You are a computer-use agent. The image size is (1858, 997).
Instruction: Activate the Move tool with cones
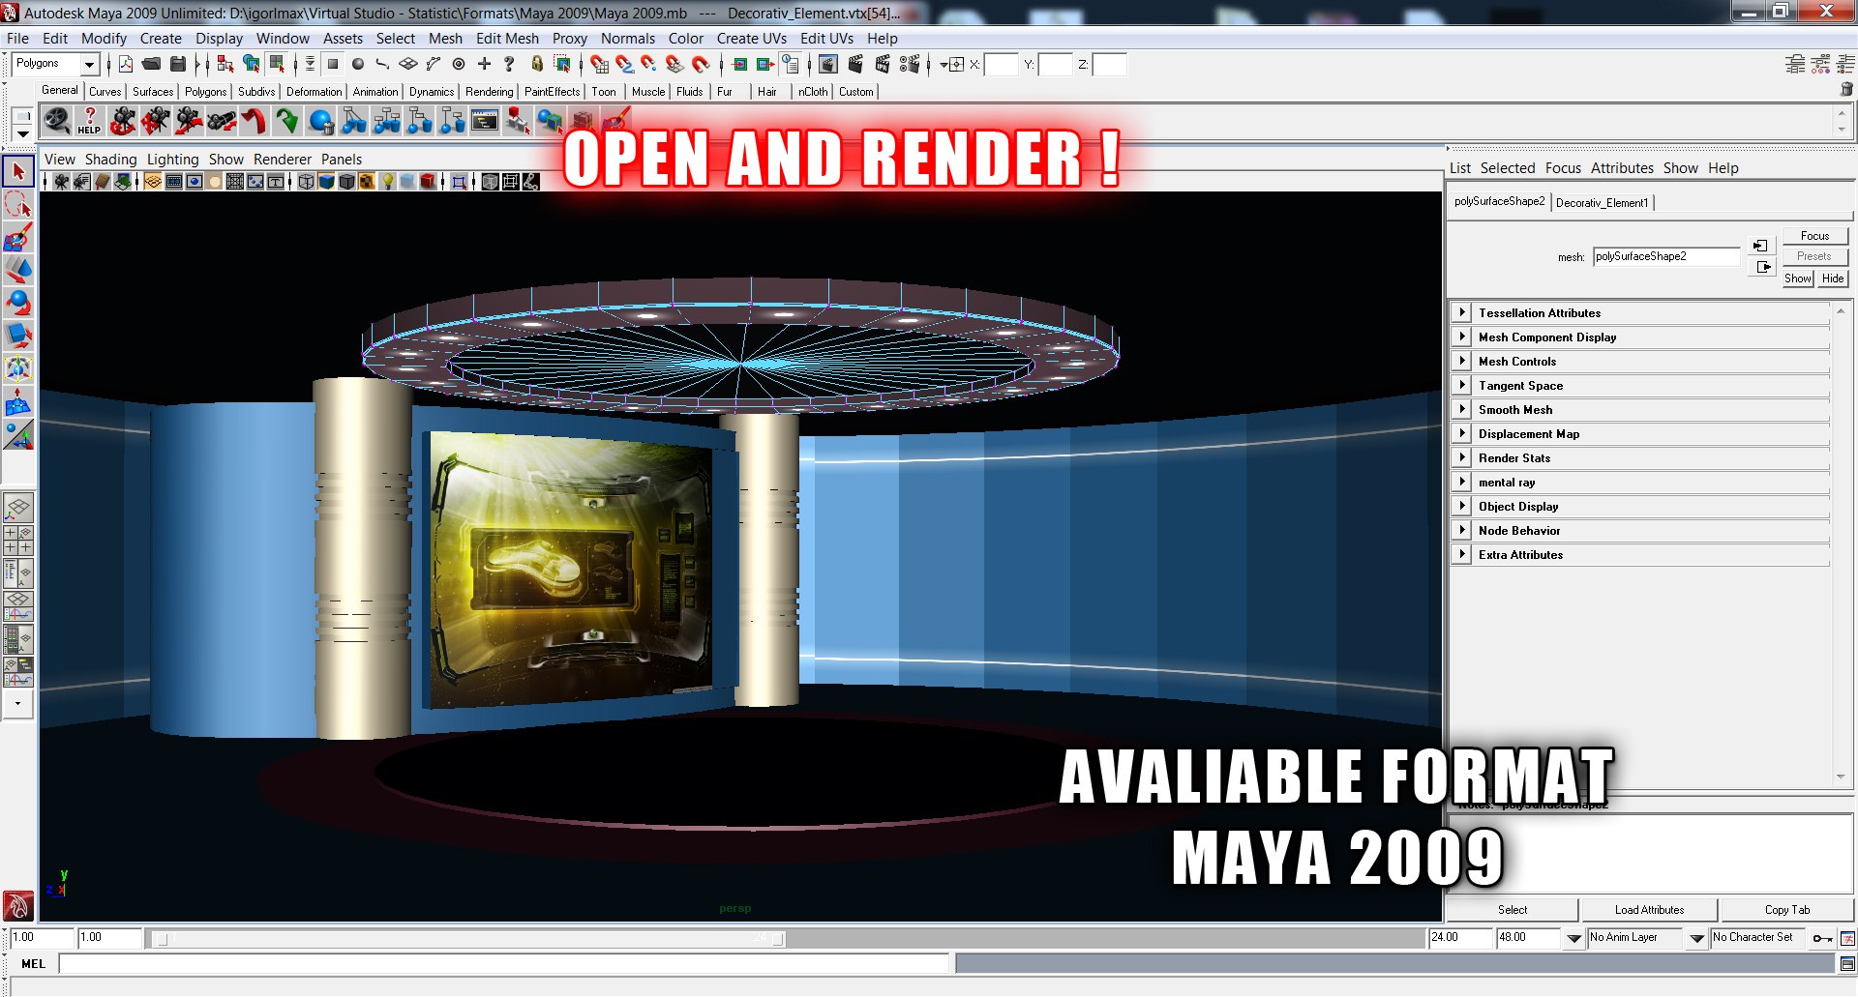tap(18, 271)
